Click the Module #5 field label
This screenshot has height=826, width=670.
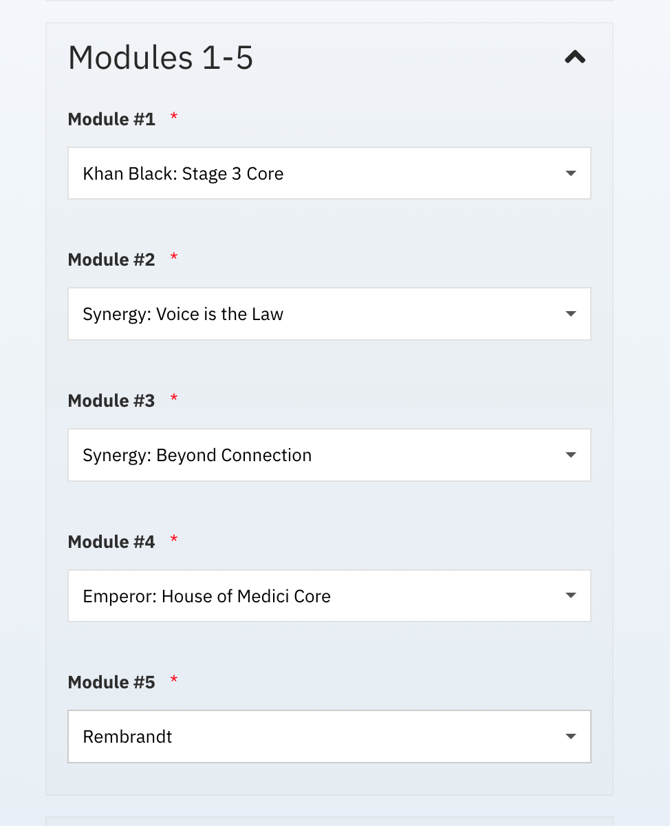tap(111, 682)
